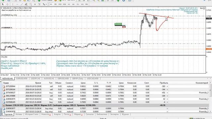Open the Журнал terminal tab
This screenshot has width=212, height=119.
125,114
